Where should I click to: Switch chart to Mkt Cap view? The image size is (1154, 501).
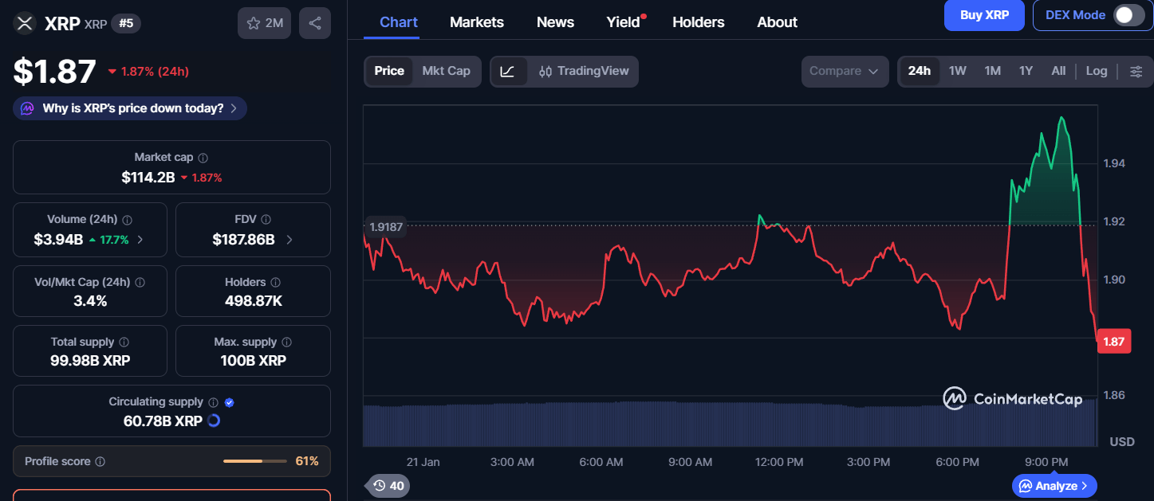446,71
